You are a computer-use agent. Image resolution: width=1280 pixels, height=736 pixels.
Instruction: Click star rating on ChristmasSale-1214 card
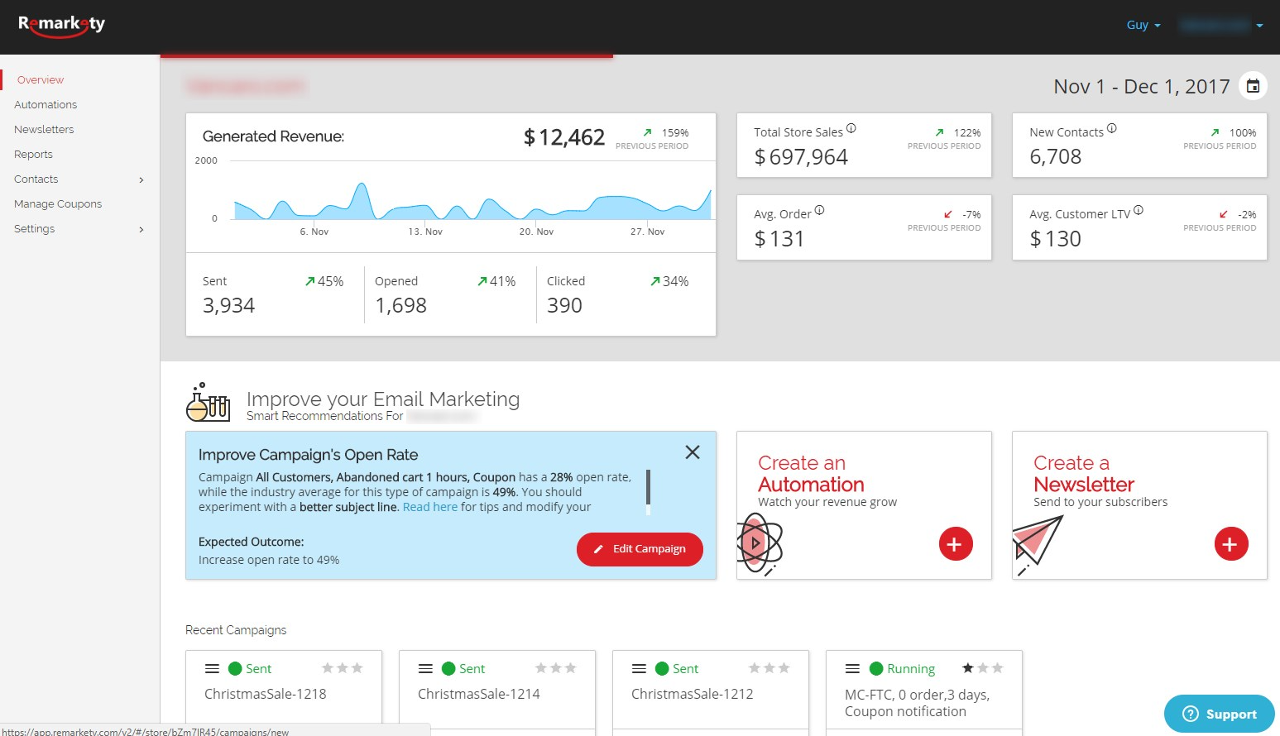[x=555, y=668]
